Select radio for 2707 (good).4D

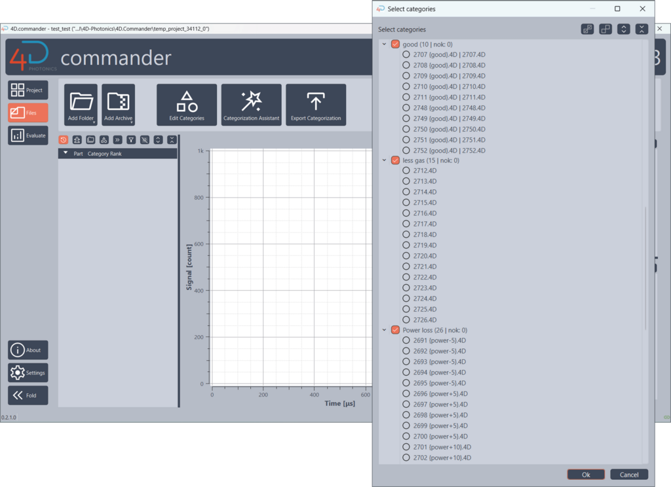click(x=406, y=55)
